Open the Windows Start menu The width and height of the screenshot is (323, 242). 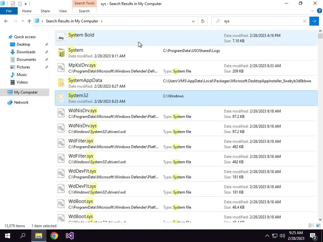click(8, 236)
